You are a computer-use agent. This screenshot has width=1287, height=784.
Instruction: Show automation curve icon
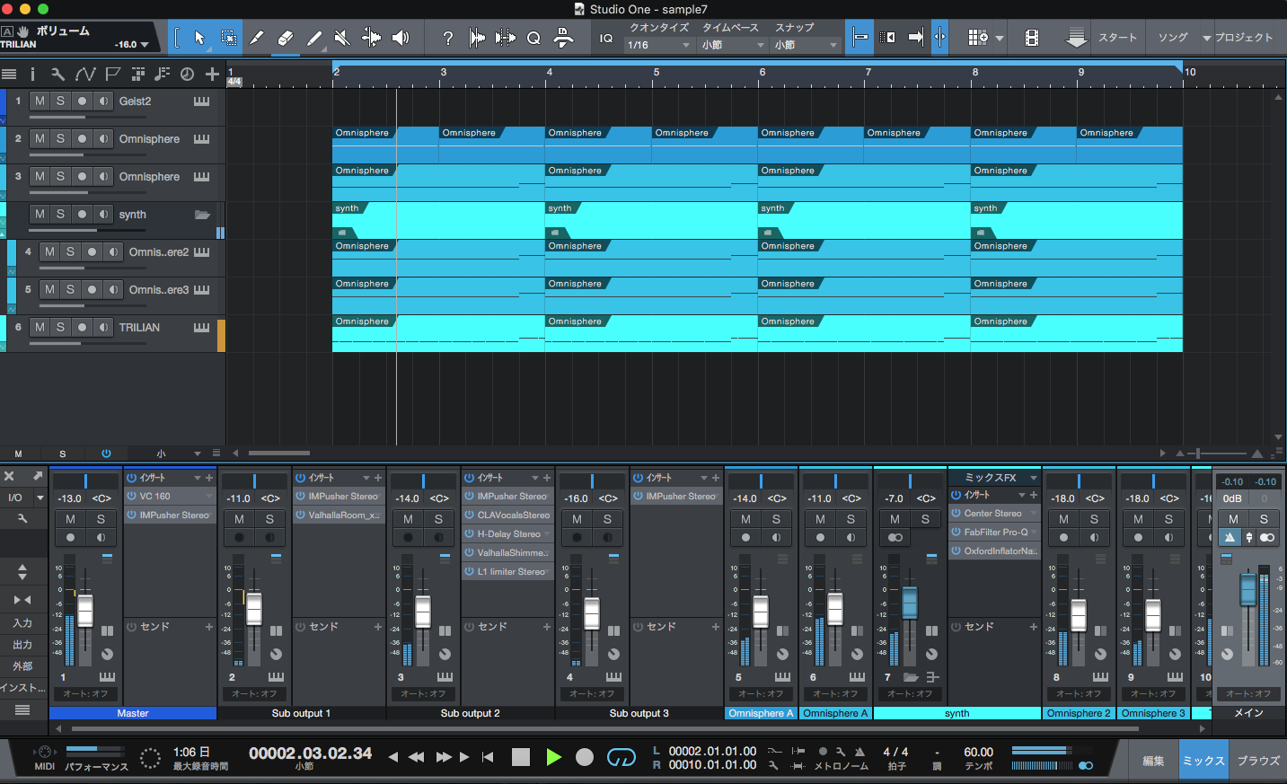pyautogui.click(x=85, y=74)
